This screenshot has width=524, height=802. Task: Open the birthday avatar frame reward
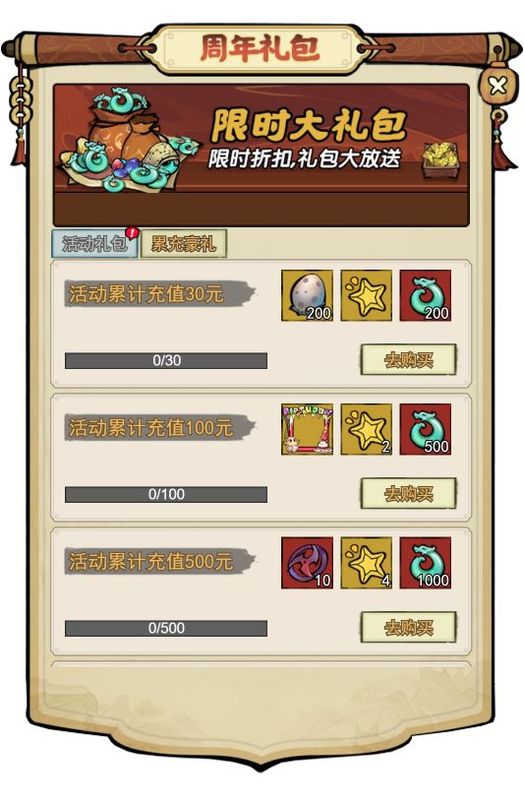pyautogui.click(x=308, y=429)
